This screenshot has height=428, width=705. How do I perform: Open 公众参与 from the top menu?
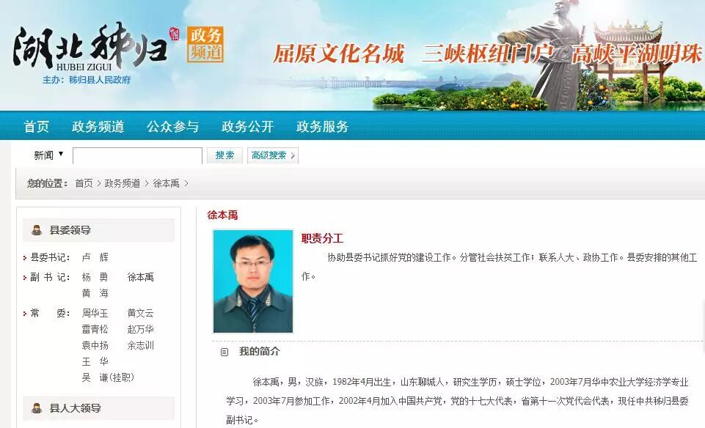[x=172, y=127]
